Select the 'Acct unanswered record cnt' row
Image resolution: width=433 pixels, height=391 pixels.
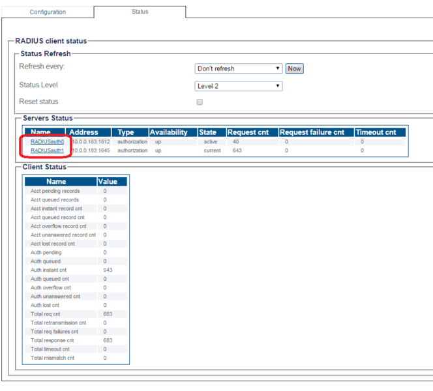click(76, 235)
